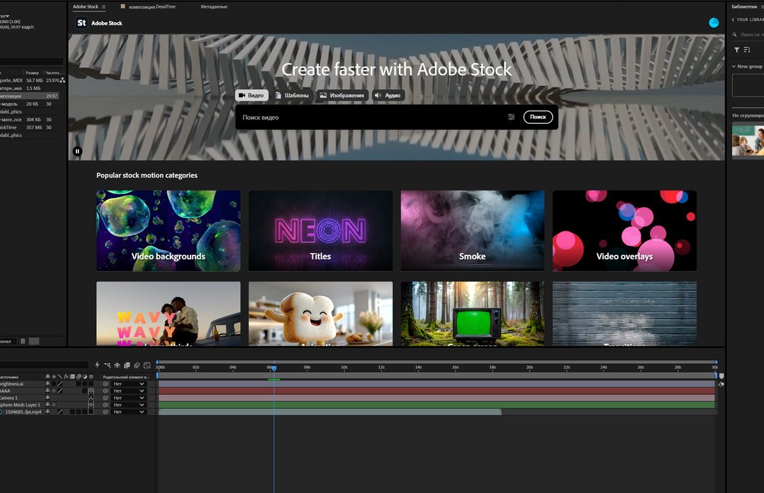Select the classroom photo thumbnail in Libraries
Screen dimensions: 764x493
[748, 140]
